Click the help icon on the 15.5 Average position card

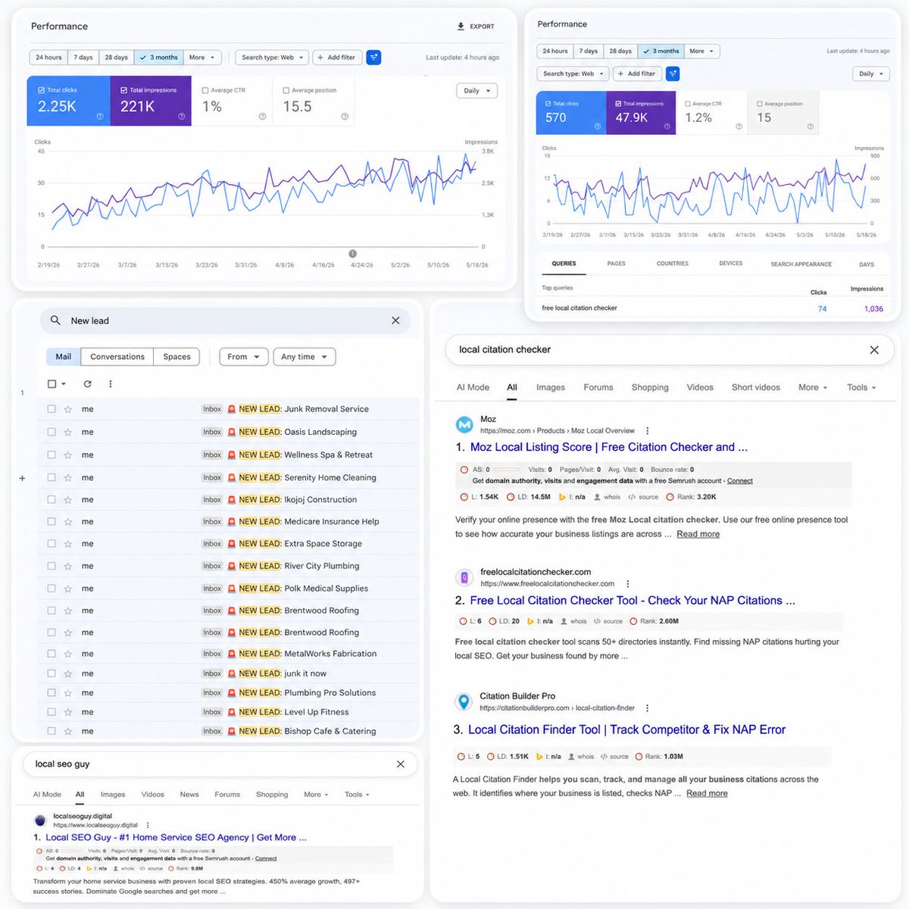[x=345, y=117]
